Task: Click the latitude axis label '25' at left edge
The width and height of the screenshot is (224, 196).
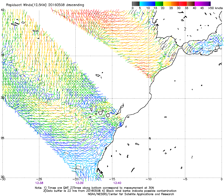Action: coord(2,138)
